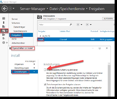Enable Zugriffsbasierte Aufzählung aktivieren checkbox
This screenshot has width=117, height=99.
click(x=45, y=70)
